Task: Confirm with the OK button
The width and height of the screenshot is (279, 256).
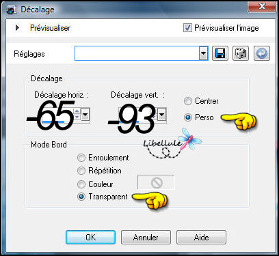Action: coord(90,237)
